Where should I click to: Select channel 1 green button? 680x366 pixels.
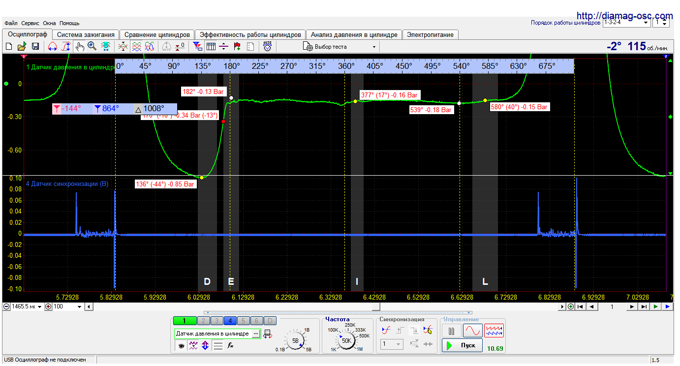click(185, 321)
